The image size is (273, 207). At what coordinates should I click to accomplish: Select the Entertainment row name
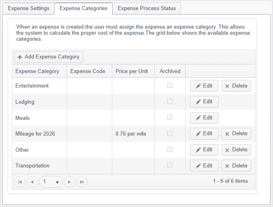coord(32,86)
